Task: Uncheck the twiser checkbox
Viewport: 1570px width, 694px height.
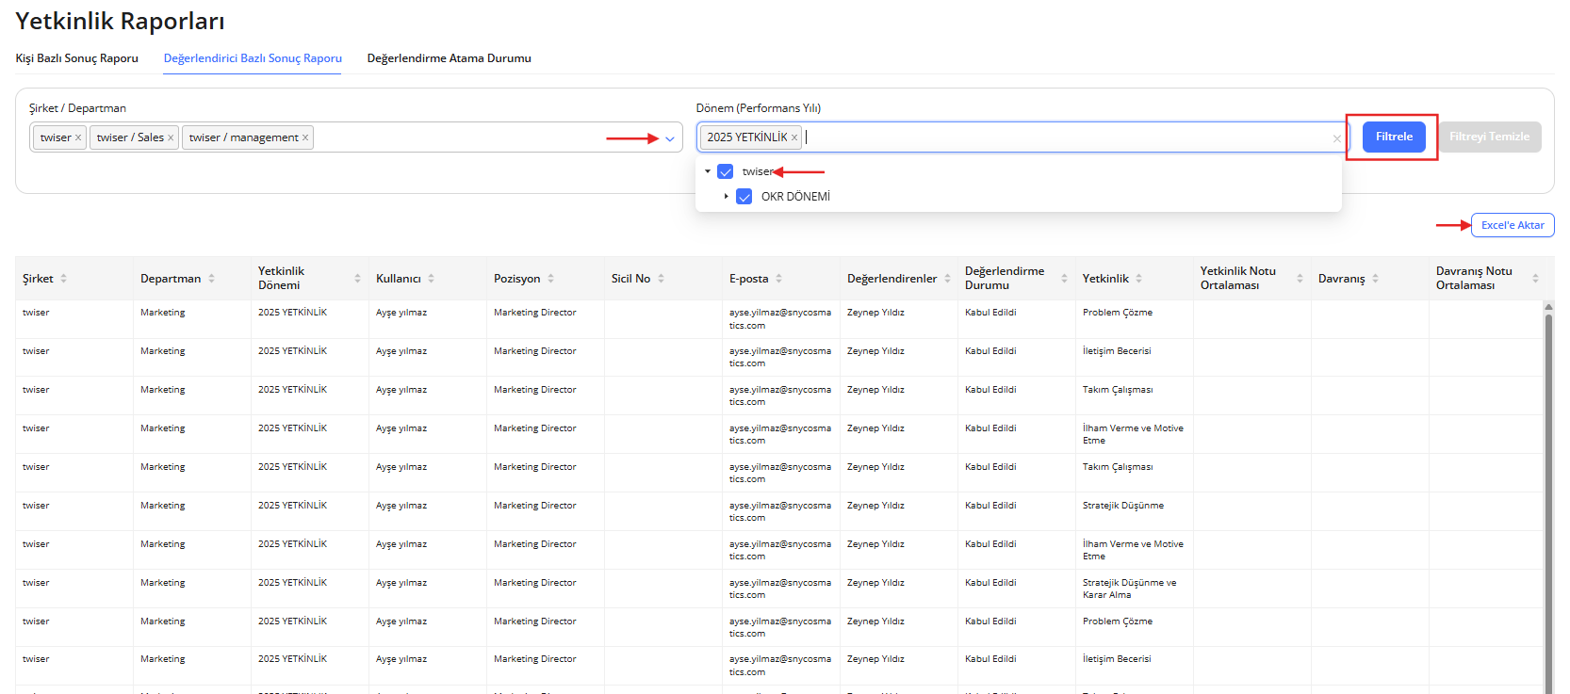Action: coord(726,171)
